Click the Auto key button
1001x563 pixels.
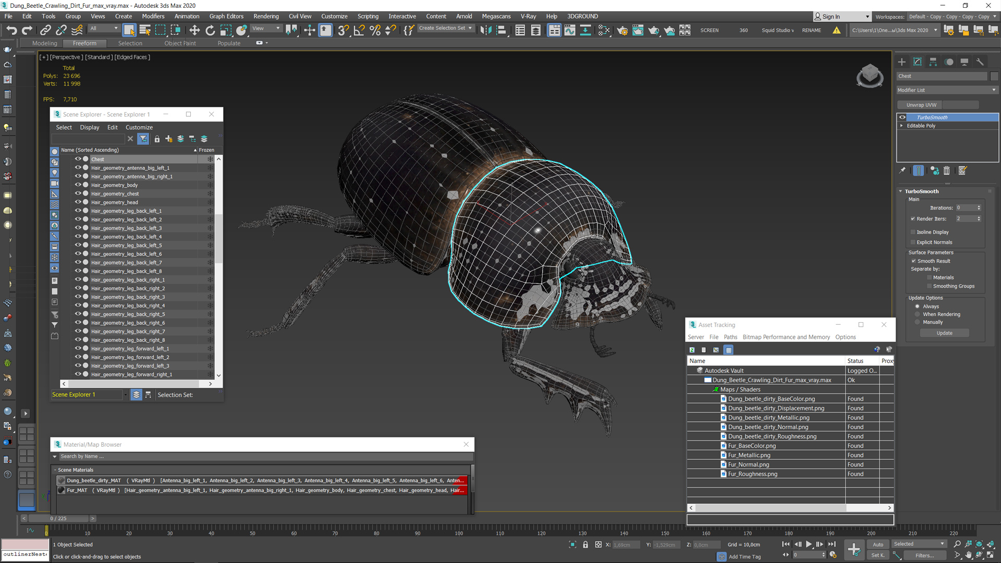(878, 545)
